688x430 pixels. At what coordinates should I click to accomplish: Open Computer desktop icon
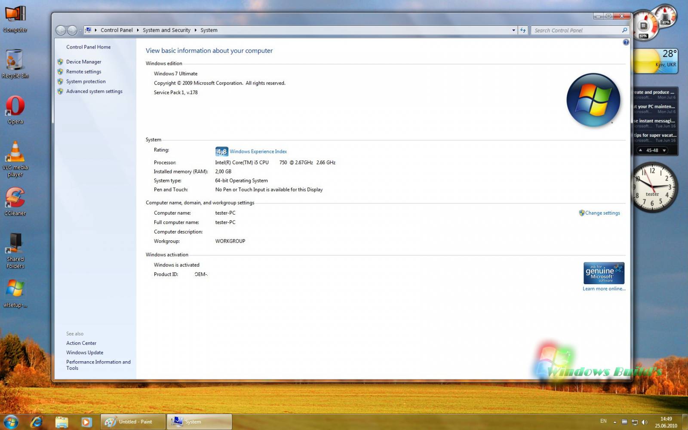15,19
